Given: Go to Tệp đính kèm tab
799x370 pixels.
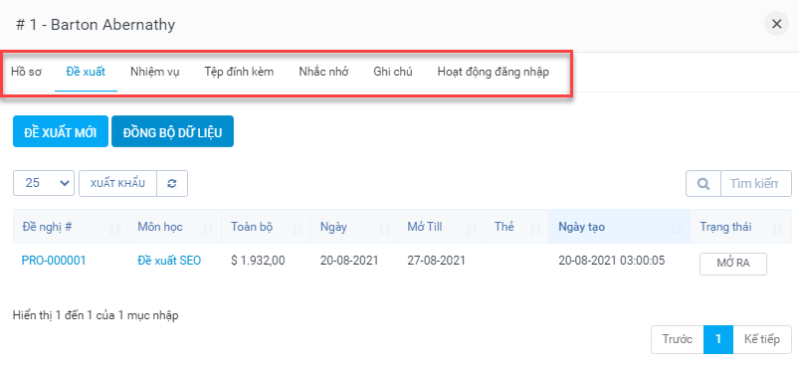Looking at the screenshot, I should point(239,72).
